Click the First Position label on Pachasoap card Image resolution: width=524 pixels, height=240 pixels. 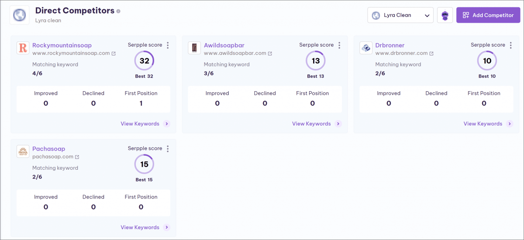pyautogui.click(x=141, y=197)
